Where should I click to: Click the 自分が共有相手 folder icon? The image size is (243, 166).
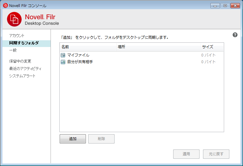(63, 62)
